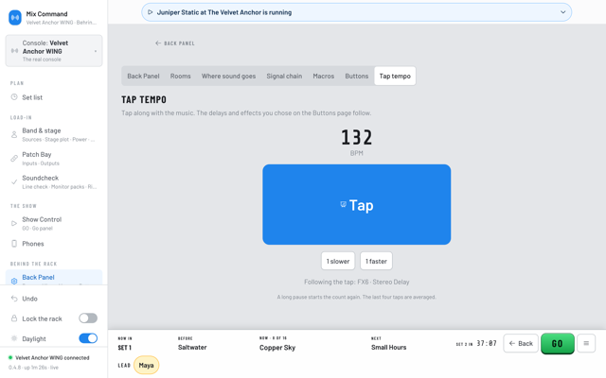Open Patch Bay inputs and outputs
606x378 pixels.
[x=54, y=159]
